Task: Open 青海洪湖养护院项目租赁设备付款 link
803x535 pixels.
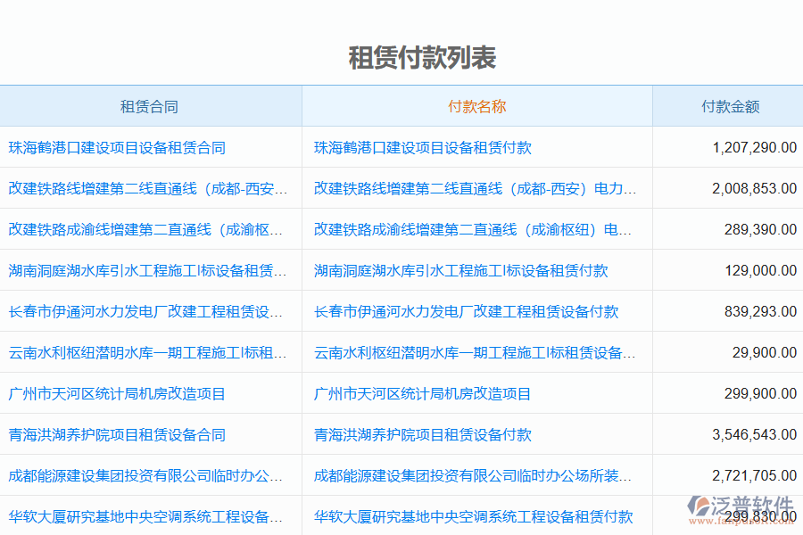Action: tap(419, 434)
